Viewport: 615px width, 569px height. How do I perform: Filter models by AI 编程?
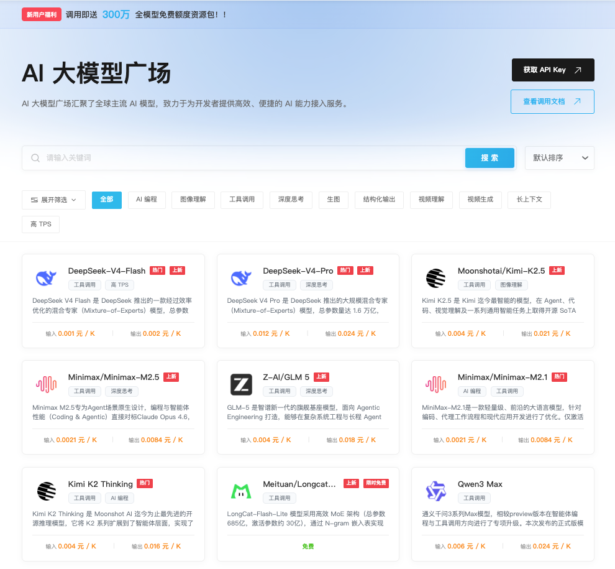147,200
